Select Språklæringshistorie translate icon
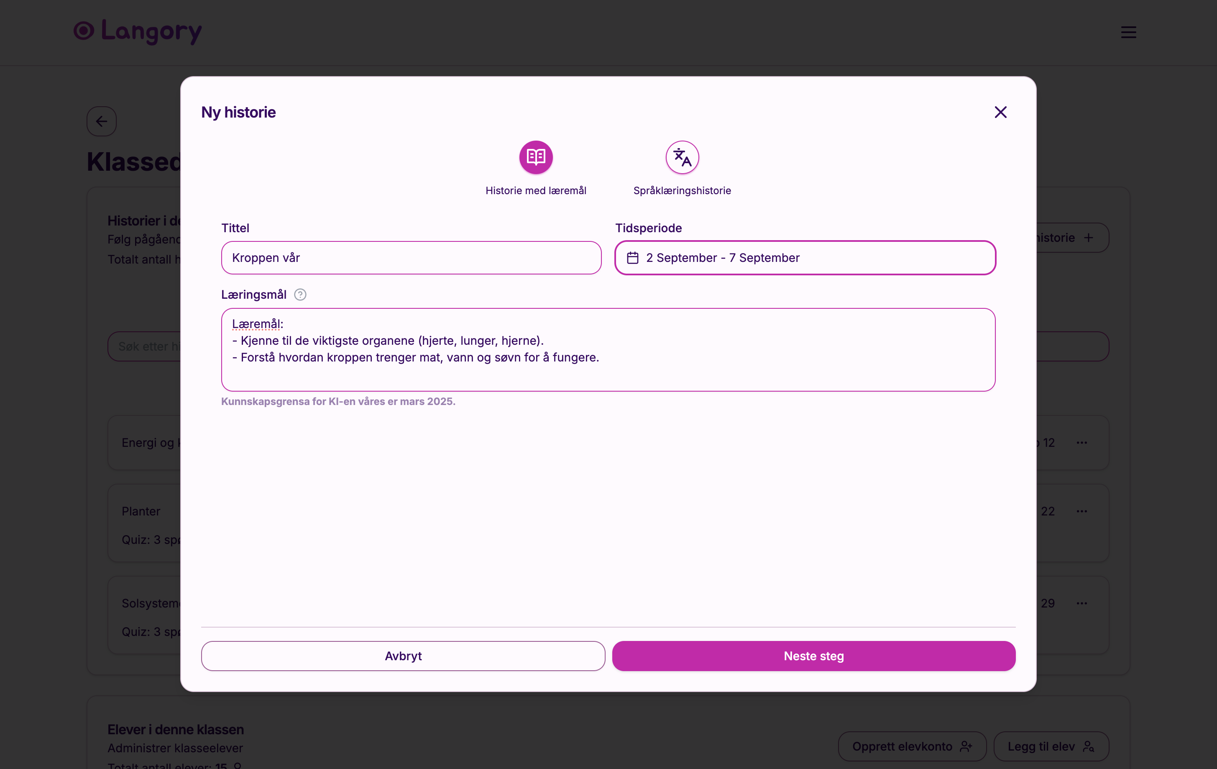 tap(682, 157)
